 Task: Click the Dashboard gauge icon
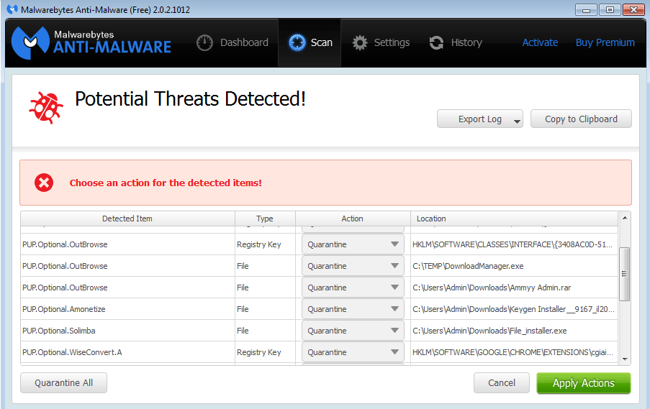[x=204, y=42]
